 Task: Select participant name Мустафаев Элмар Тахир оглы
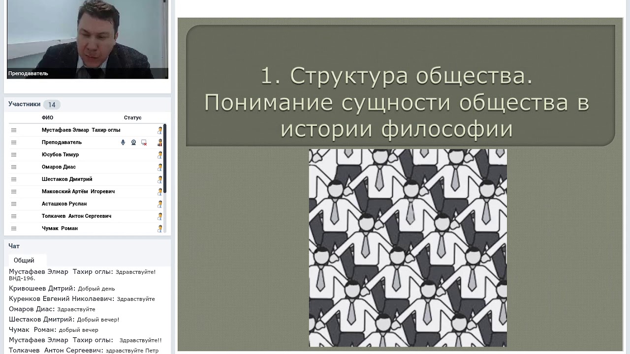click(x=81, y=130)
